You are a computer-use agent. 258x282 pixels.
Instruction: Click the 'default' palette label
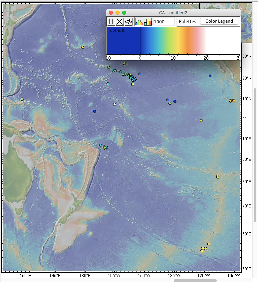pos(117,30)
